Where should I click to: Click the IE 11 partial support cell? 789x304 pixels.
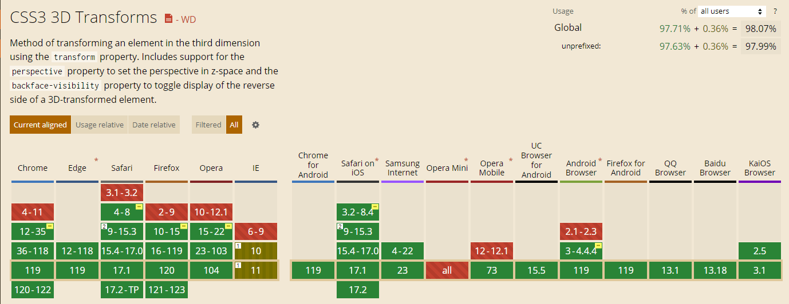[256, 270]
